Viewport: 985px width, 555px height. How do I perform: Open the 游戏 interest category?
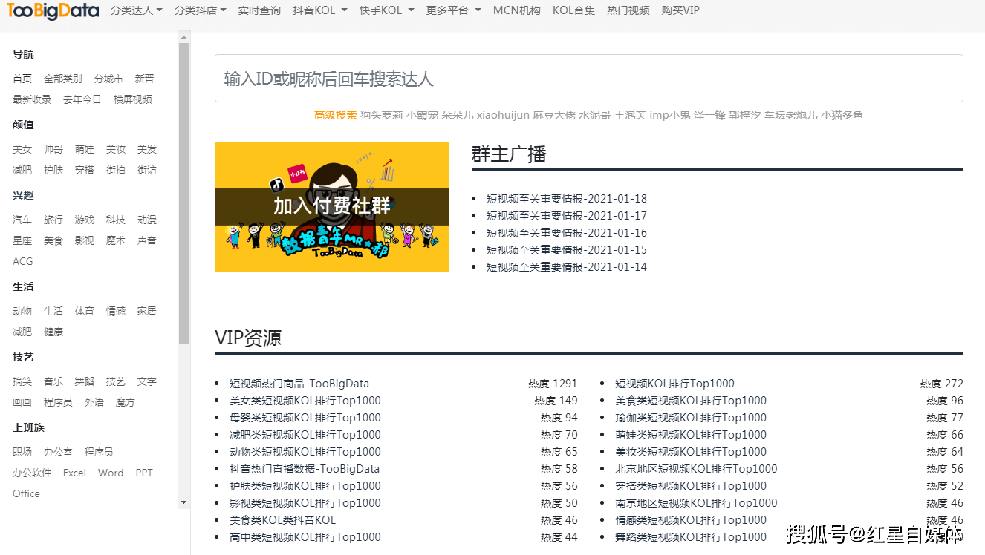click(x=84, y=220)
